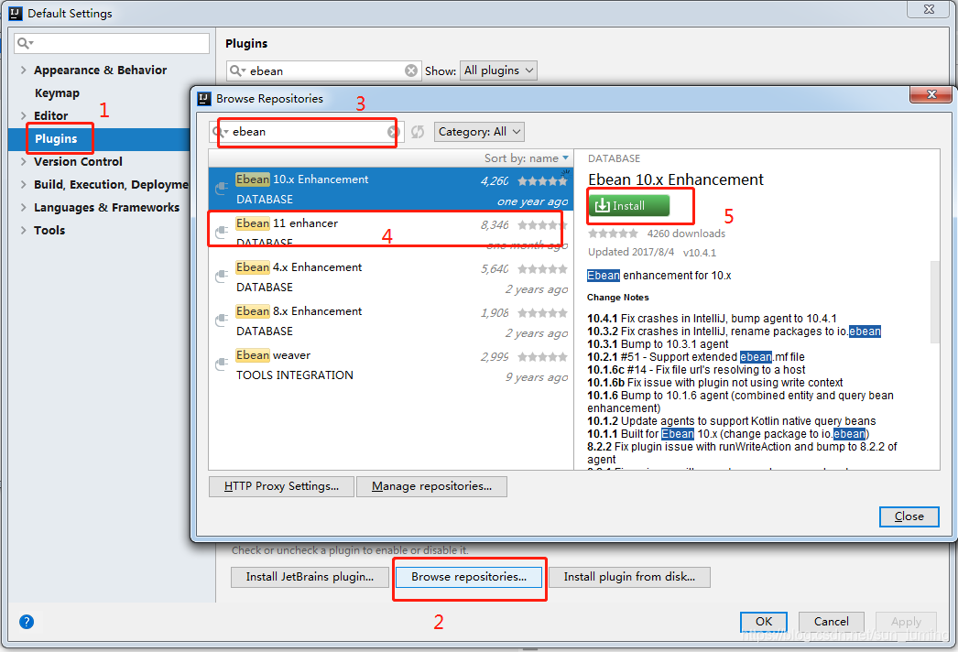Select Keymap in settings tree
The height and width of the screenshot is (652, 958).
tap(57, 92)
